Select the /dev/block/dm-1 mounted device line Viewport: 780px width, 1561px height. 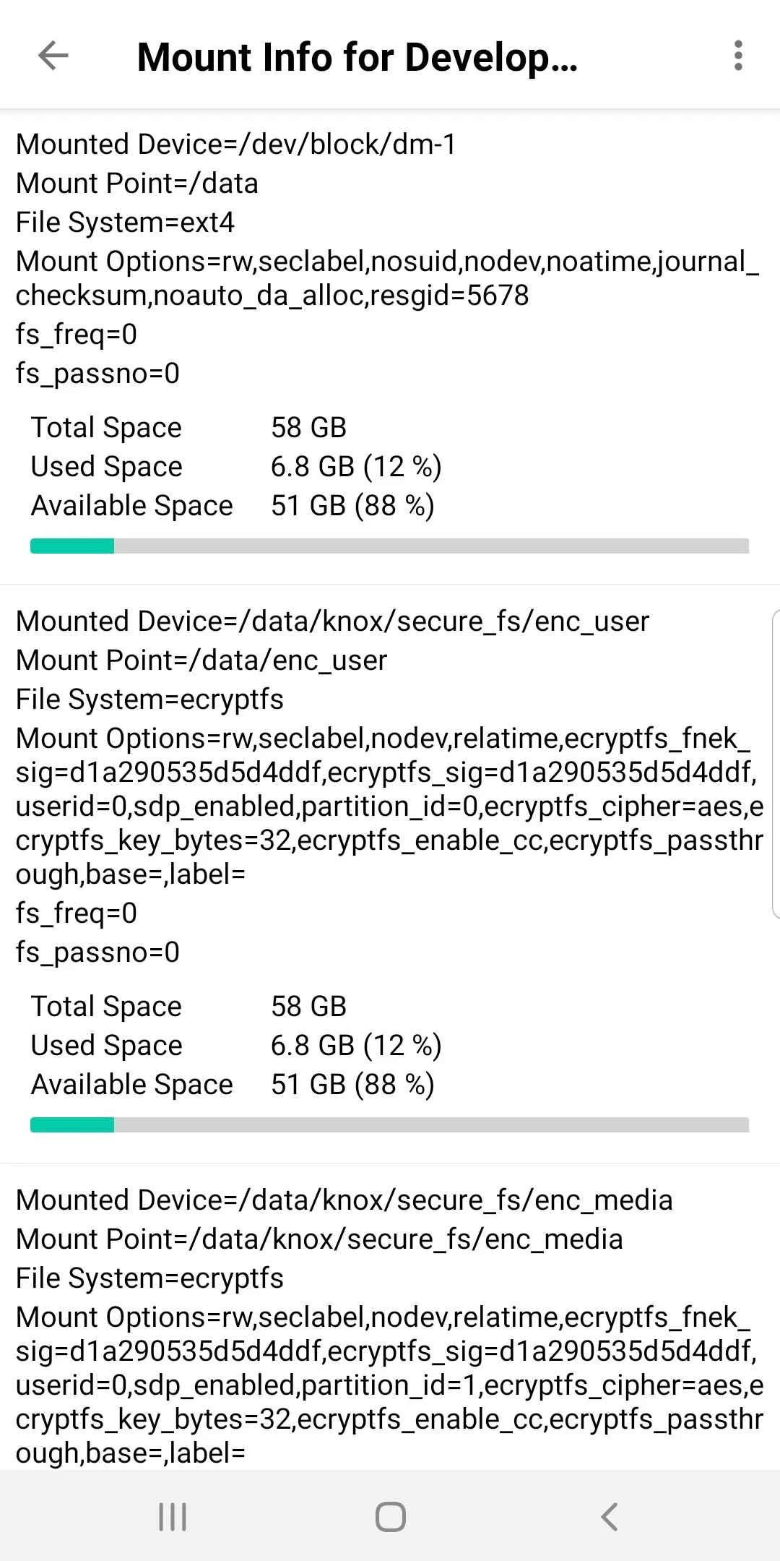point(235,145)
